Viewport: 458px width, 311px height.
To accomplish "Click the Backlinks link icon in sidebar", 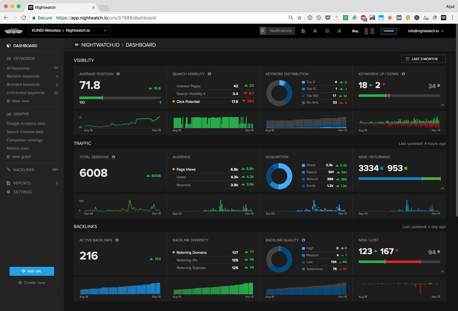I will tap(8, 169).
